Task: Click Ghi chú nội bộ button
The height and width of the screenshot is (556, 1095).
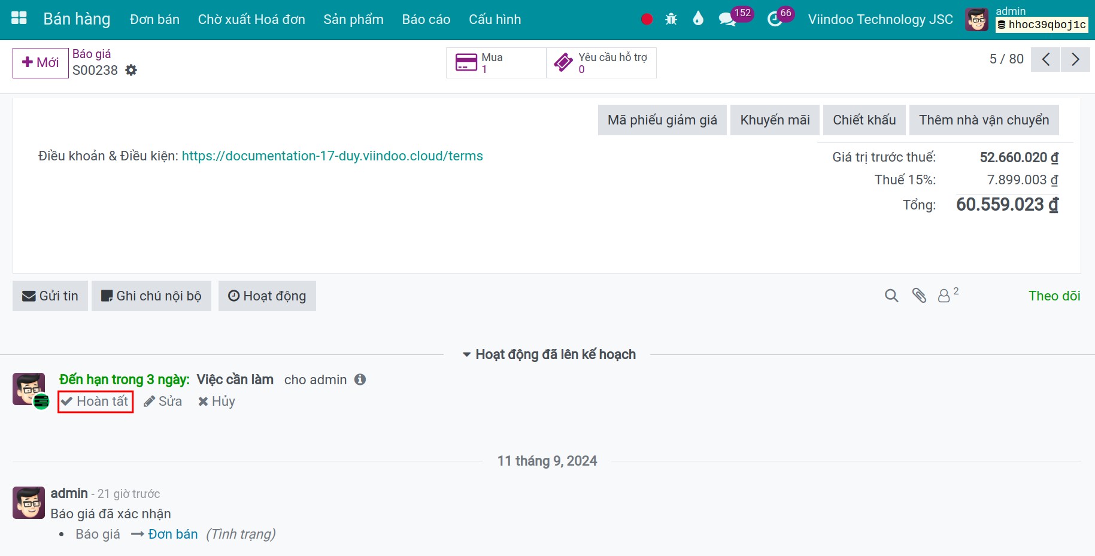Action: pyautogui.click(x=151, y=296)
